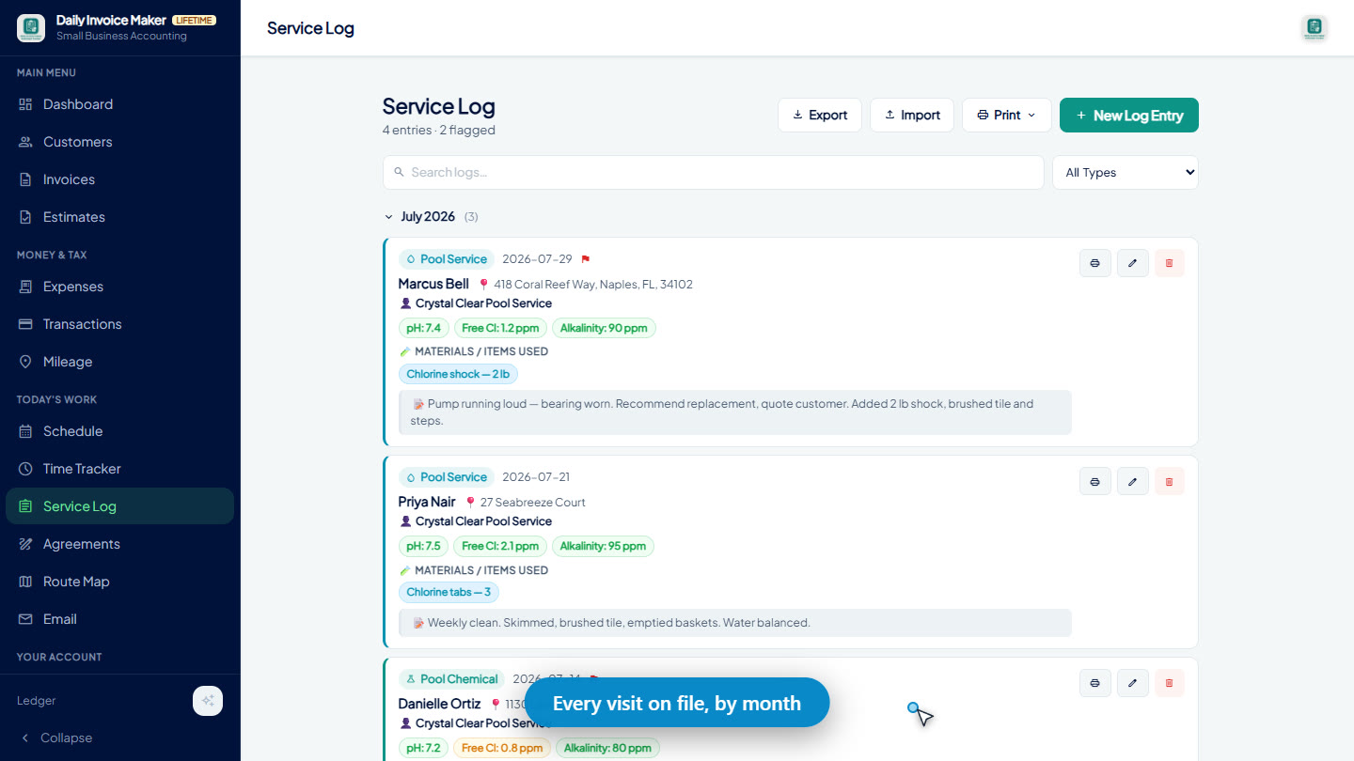Click the Pool Service badge on Priya Nair's entry
Image resolution: width=1354 pixels, height=761 pixels.
(x=447, y=477)
